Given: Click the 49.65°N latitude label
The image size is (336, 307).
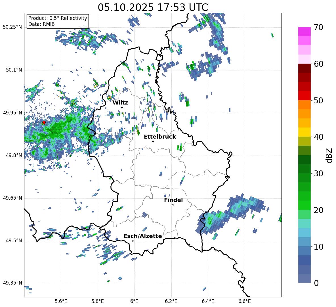Looking at the screenshot, I should pos(12,198).
